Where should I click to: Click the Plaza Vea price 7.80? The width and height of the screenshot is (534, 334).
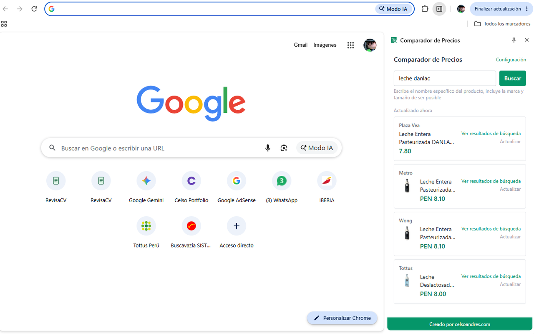(405, 151)
